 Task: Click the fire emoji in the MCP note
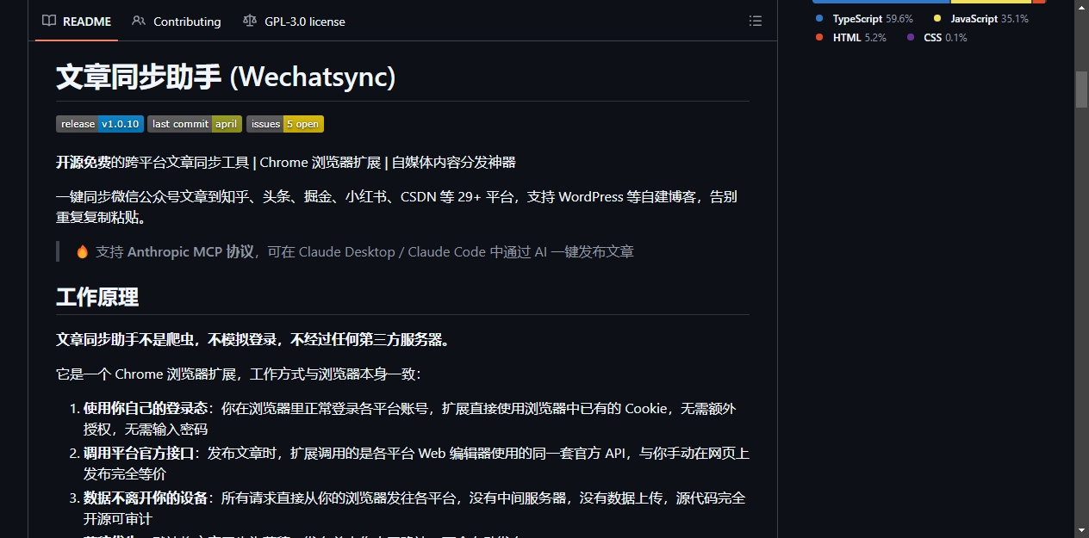(83, 251)
